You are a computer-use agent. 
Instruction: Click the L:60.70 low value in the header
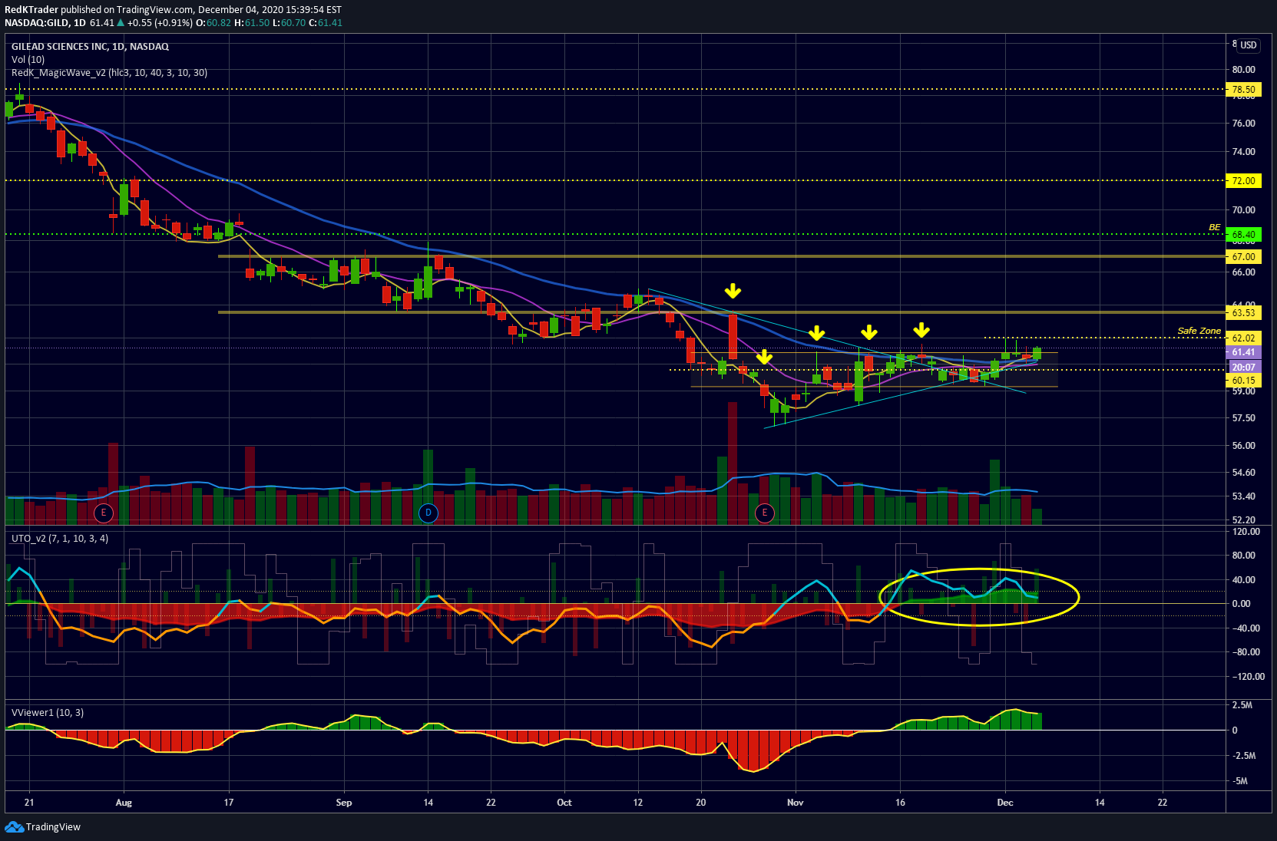(289, 22)
